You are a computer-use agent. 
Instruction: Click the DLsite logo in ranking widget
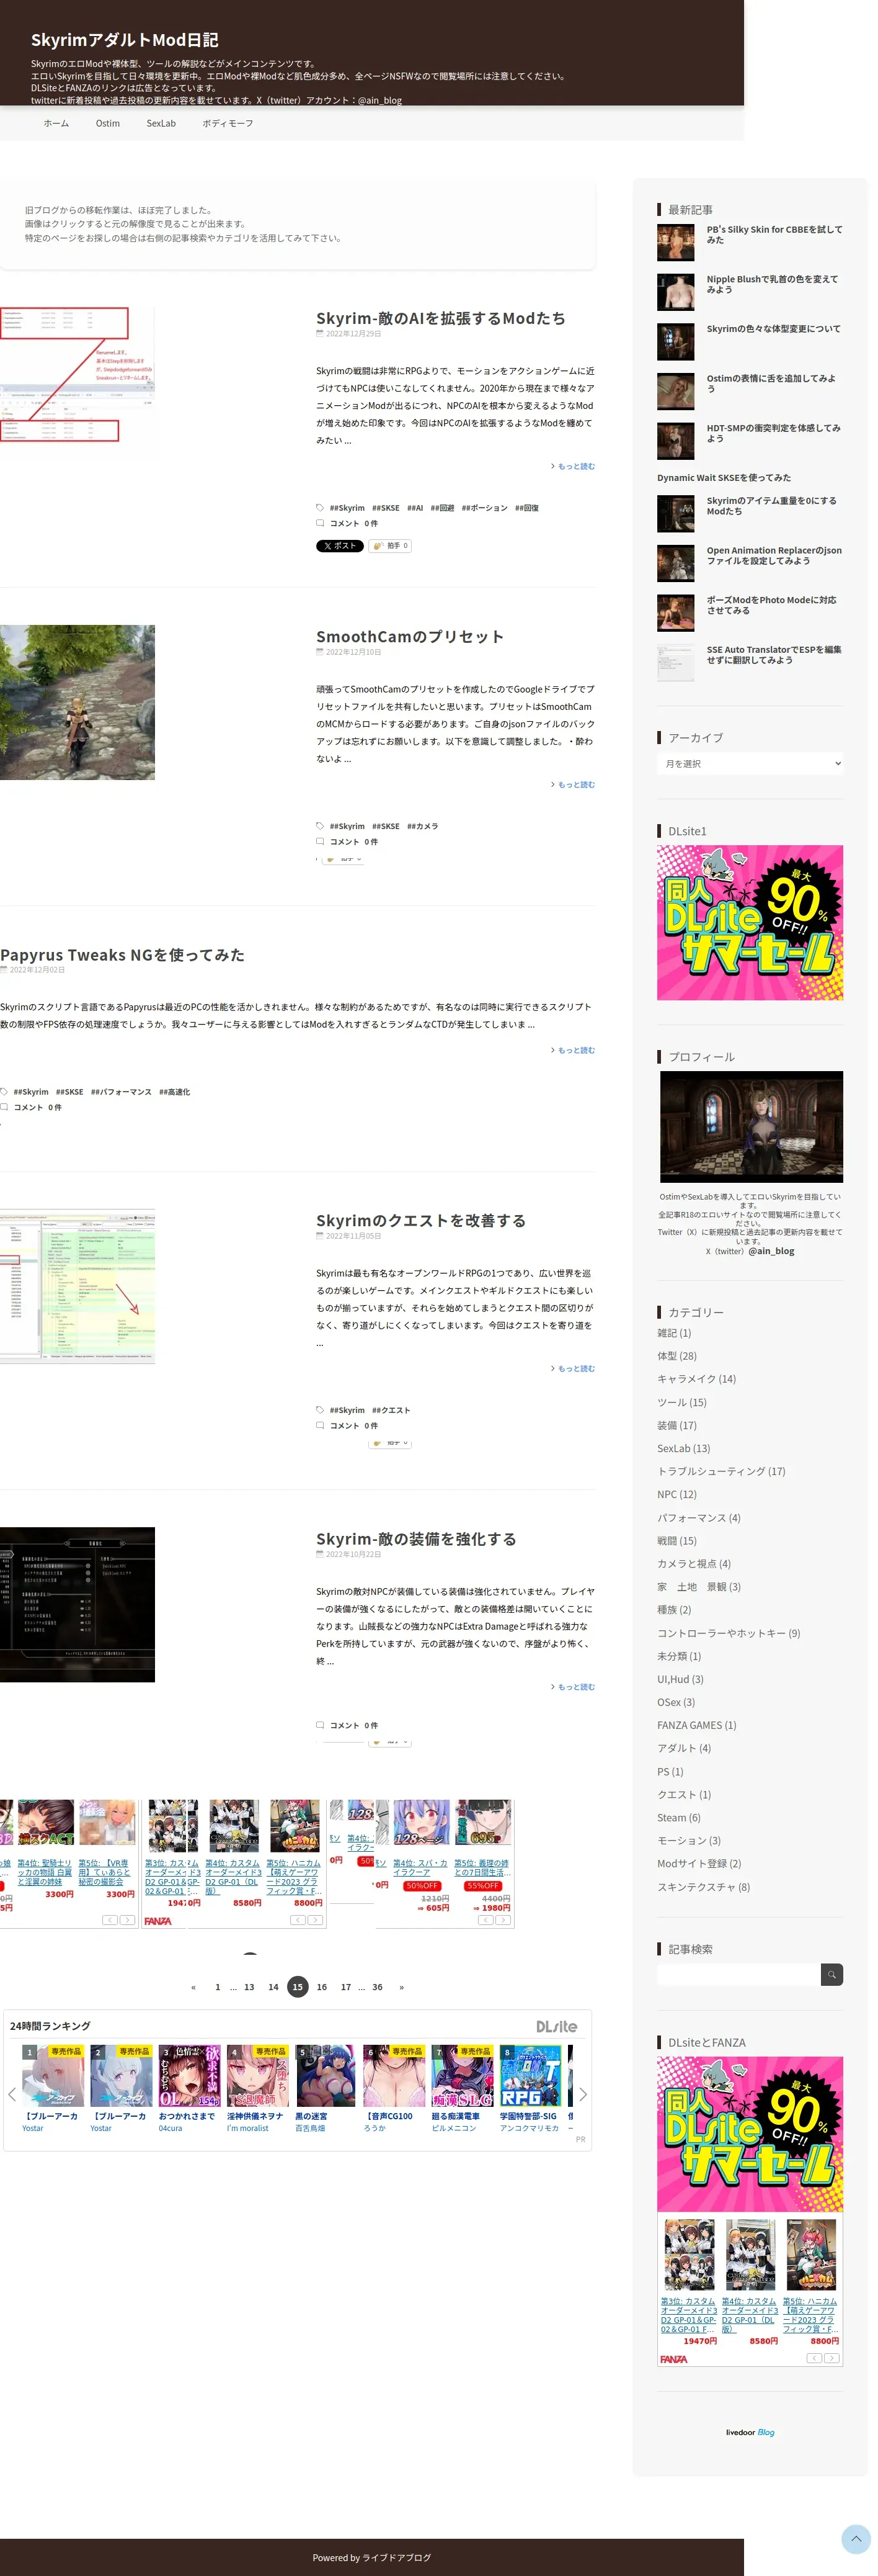click(556, 2026)
